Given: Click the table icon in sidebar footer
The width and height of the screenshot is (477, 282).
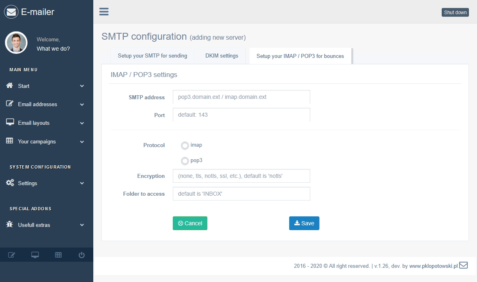Looking at the screenshot, I should (58, 255).
